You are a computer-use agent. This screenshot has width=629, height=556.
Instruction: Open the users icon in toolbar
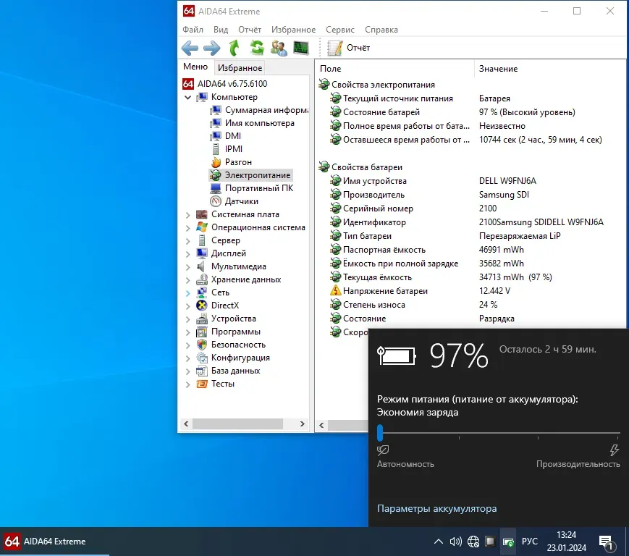279,49
